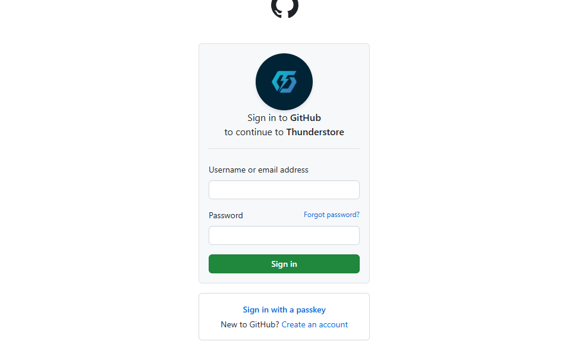Open the Forgot password? link
The height and width of the screenshot is (354, 566).
click(x=331, y=215)
